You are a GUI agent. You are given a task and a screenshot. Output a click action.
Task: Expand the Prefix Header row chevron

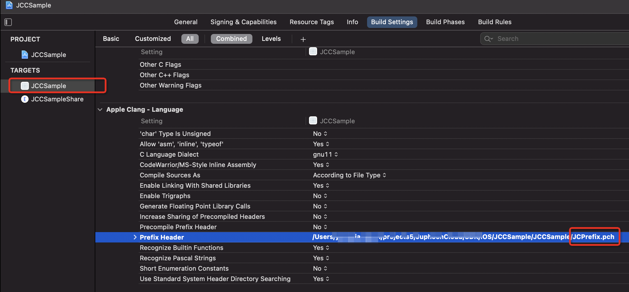click(x=135, y=237)
